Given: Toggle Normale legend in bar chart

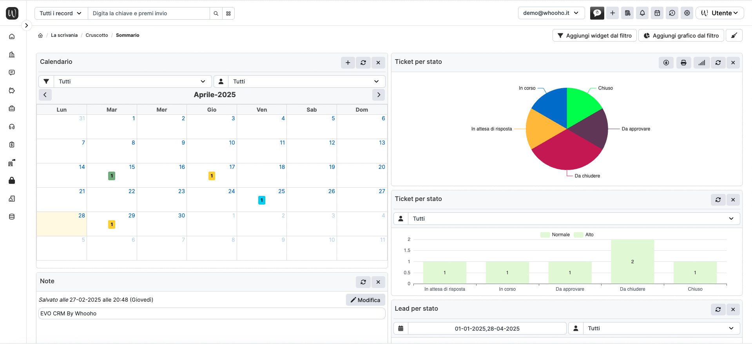Looking at the screenshot, I should tap(555, 235).
